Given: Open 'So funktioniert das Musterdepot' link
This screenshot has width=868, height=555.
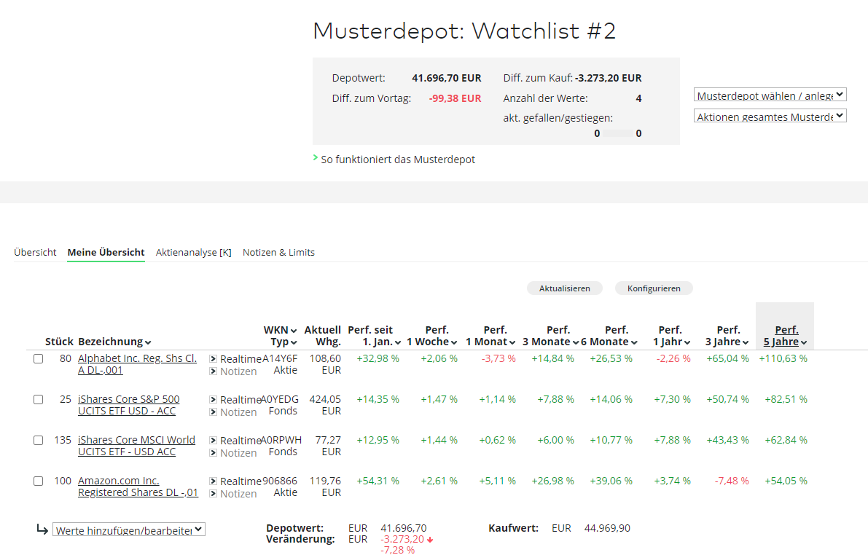Looking at the screenshot, I should (398, 160).
